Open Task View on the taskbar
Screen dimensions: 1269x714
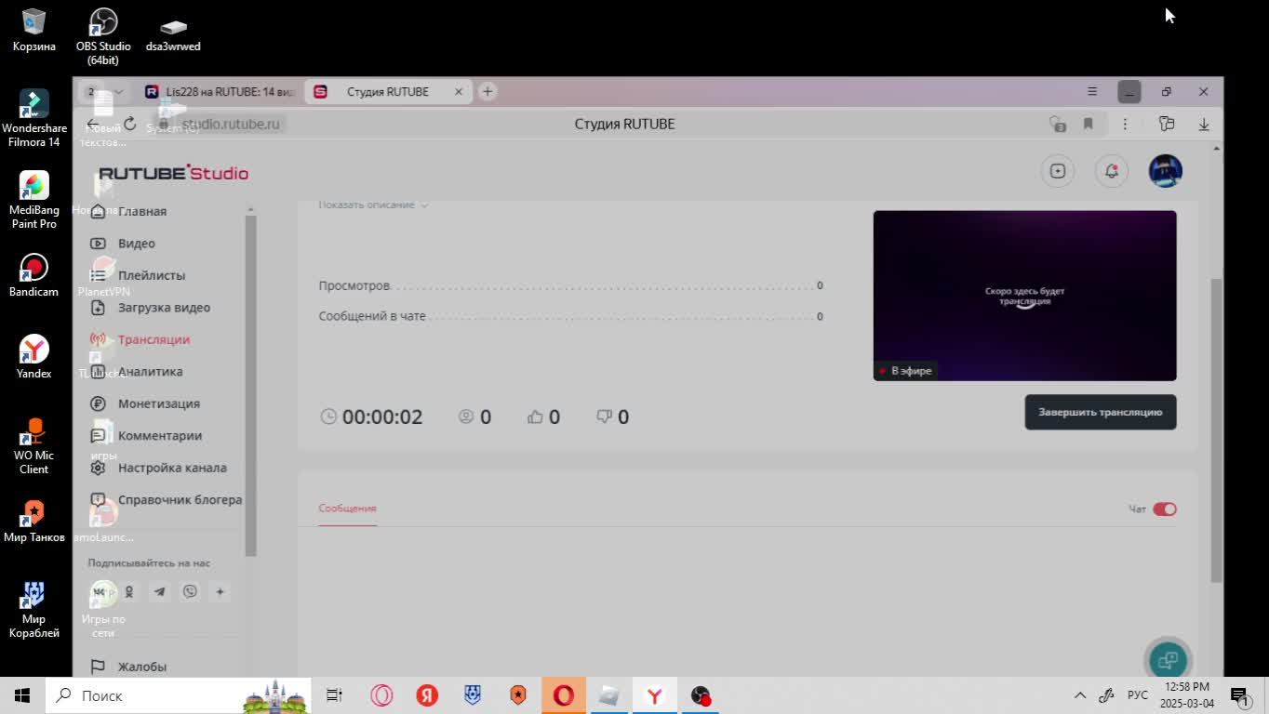(334, 695)
